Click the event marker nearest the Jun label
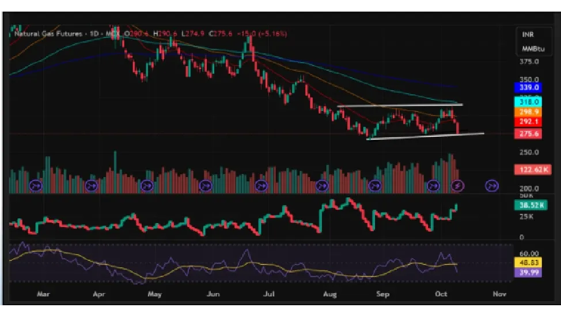561x315 pixels. coord(206,186)
